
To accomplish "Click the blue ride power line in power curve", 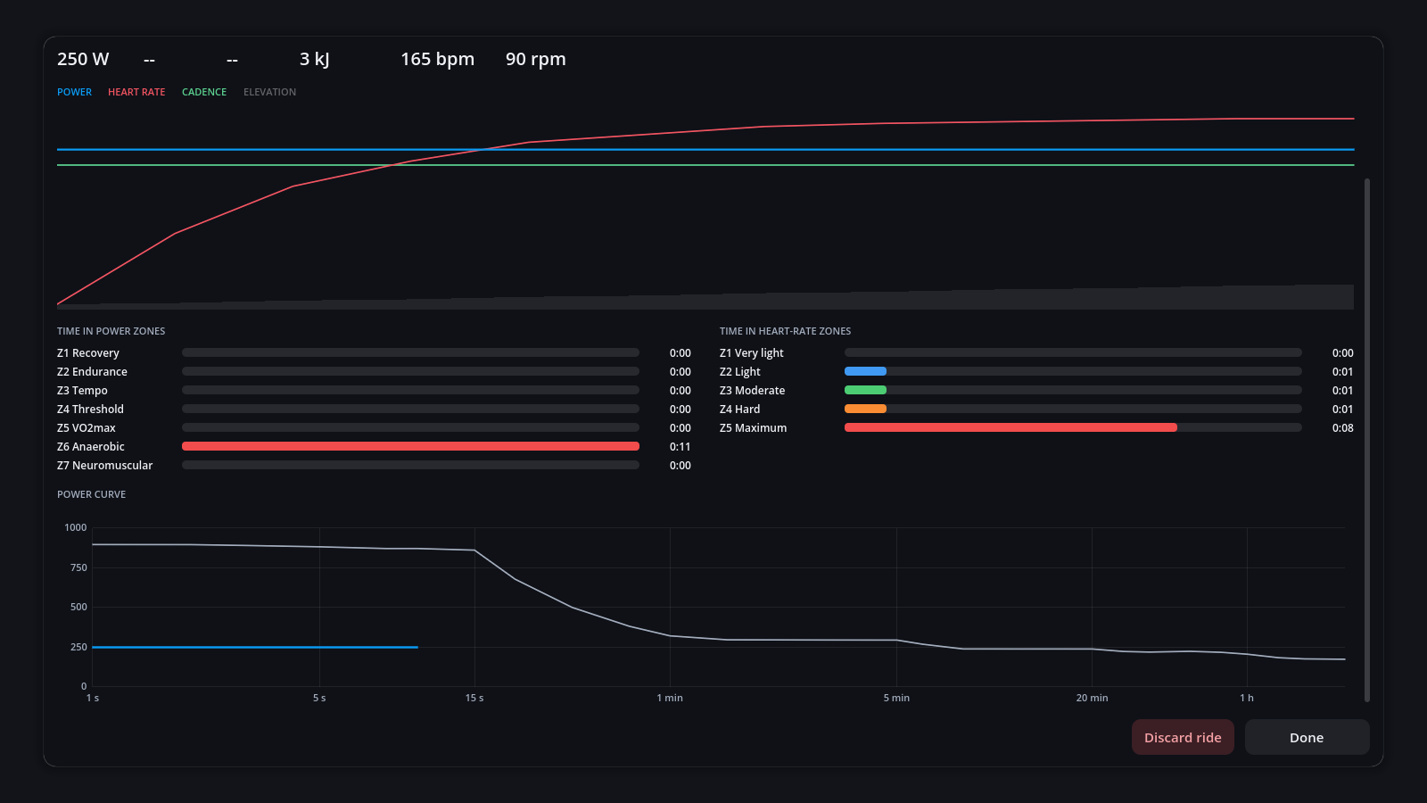I will (x=255, y=647).
